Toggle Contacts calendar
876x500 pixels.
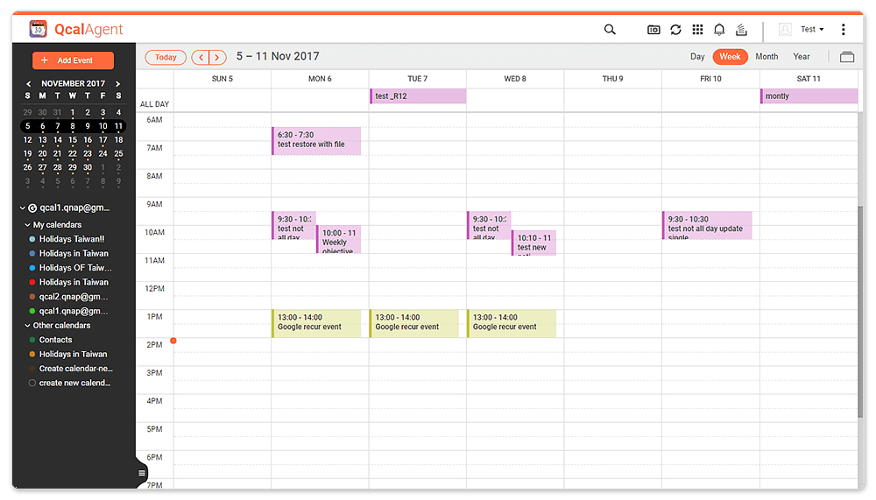point(32,340)
